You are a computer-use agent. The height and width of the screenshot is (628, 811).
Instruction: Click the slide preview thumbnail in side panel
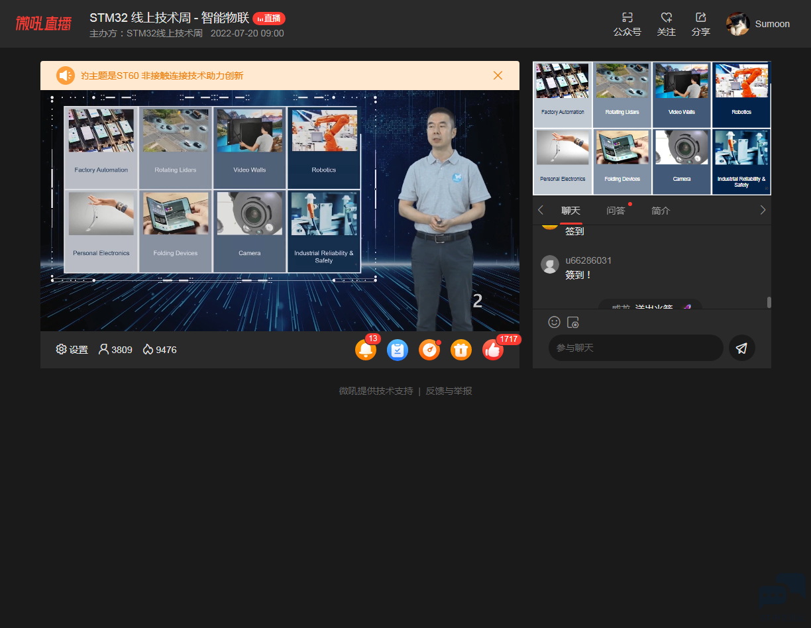point(652,128)
